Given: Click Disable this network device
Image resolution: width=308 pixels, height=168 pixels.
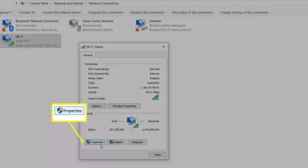Looking at the screenshot, I should click(x=62, y=12).
